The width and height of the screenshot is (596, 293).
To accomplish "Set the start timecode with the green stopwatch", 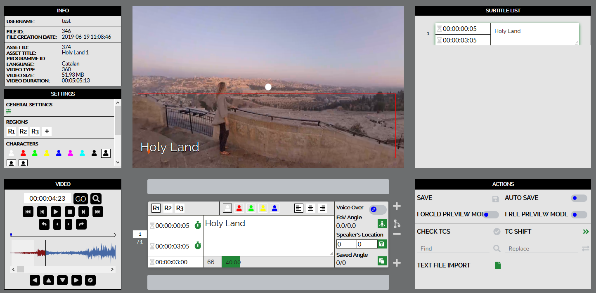I will coord(198,225).
